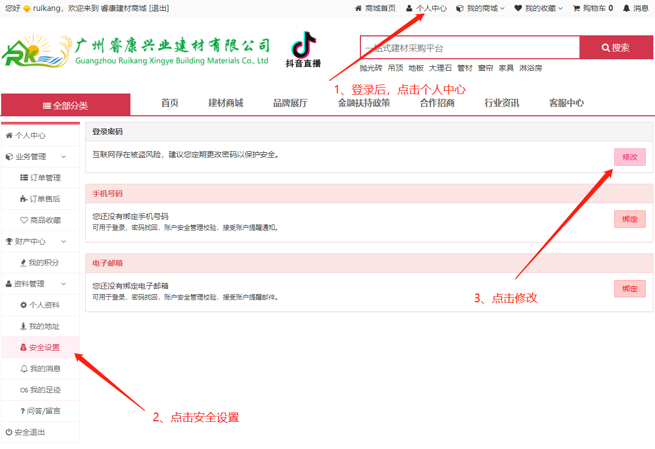655x449 pixels.
Task: Open the 客服中心 nav tab
Action: click(x=567, y=103)
